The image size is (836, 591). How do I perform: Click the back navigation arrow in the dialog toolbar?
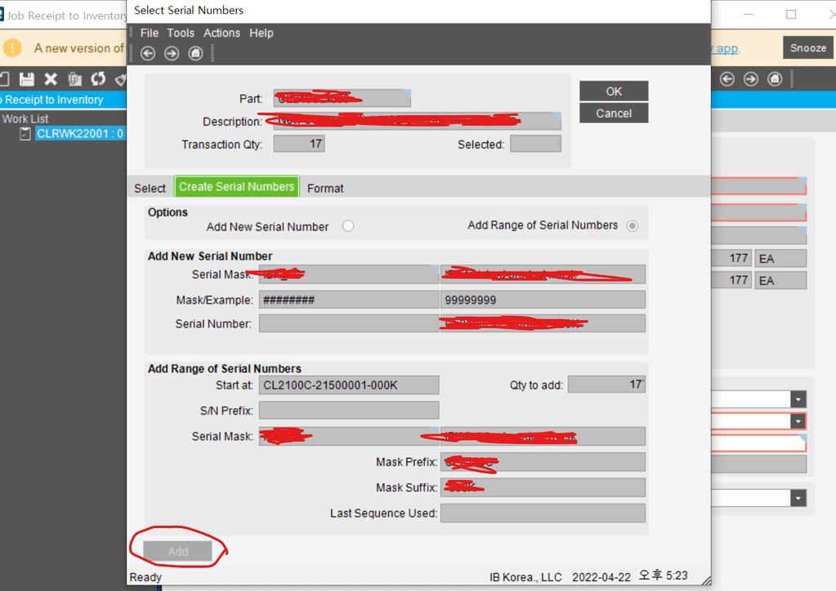[147, 53]
